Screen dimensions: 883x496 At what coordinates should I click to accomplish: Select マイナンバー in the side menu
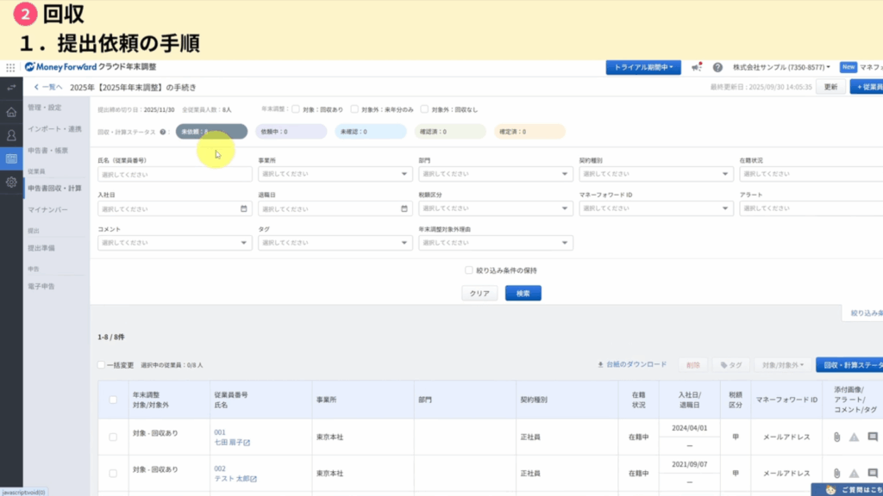47,209
